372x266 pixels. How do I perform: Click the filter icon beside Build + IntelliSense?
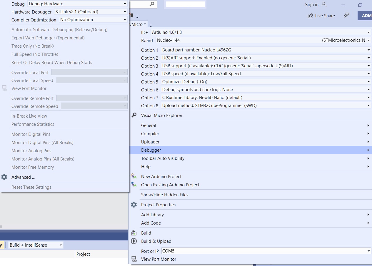click(1, 245)
